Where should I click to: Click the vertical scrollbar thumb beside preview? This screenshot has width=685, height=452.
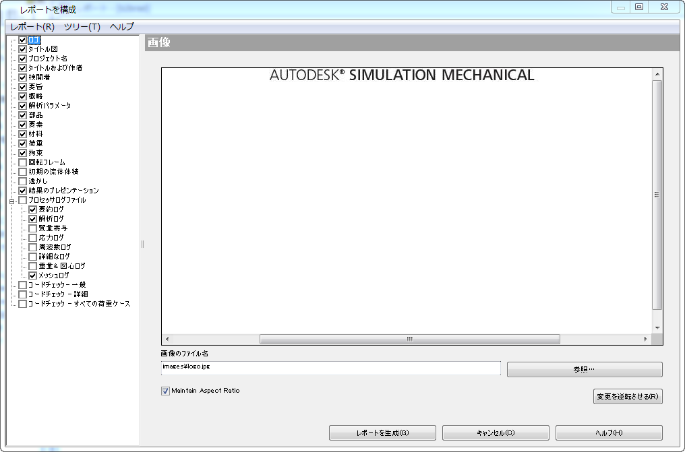pos(657,195)
